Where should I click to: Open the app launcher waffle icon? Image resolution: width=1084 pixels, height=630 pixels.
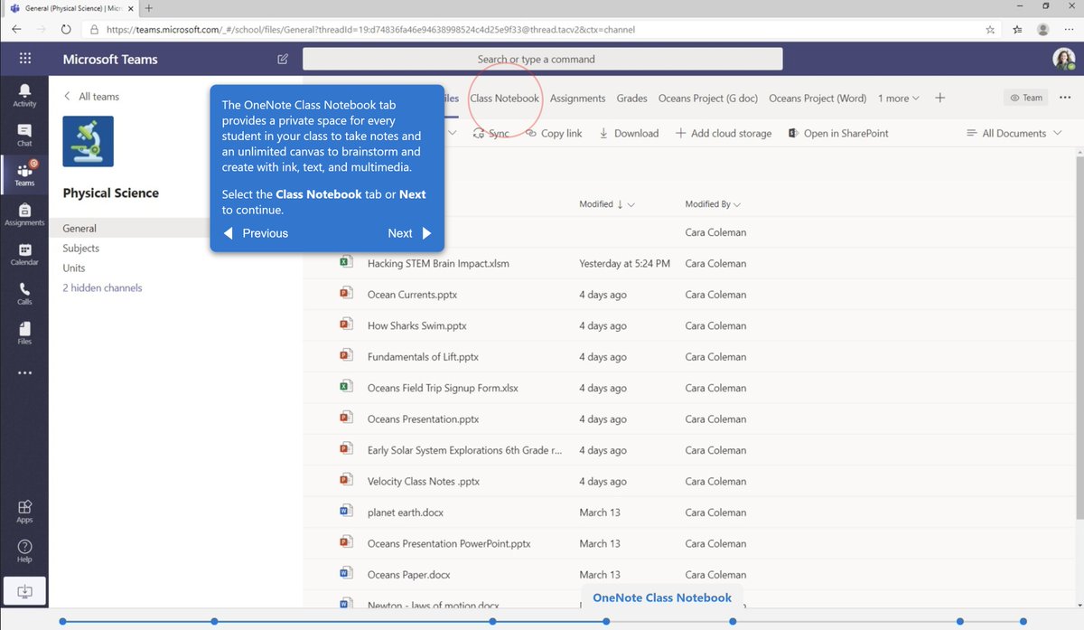24,59
